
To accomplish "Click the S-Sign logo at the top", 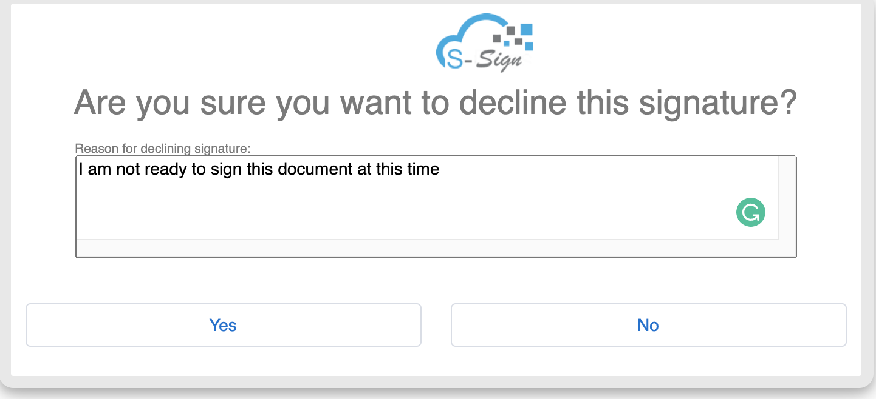I will tap(485, 44).
